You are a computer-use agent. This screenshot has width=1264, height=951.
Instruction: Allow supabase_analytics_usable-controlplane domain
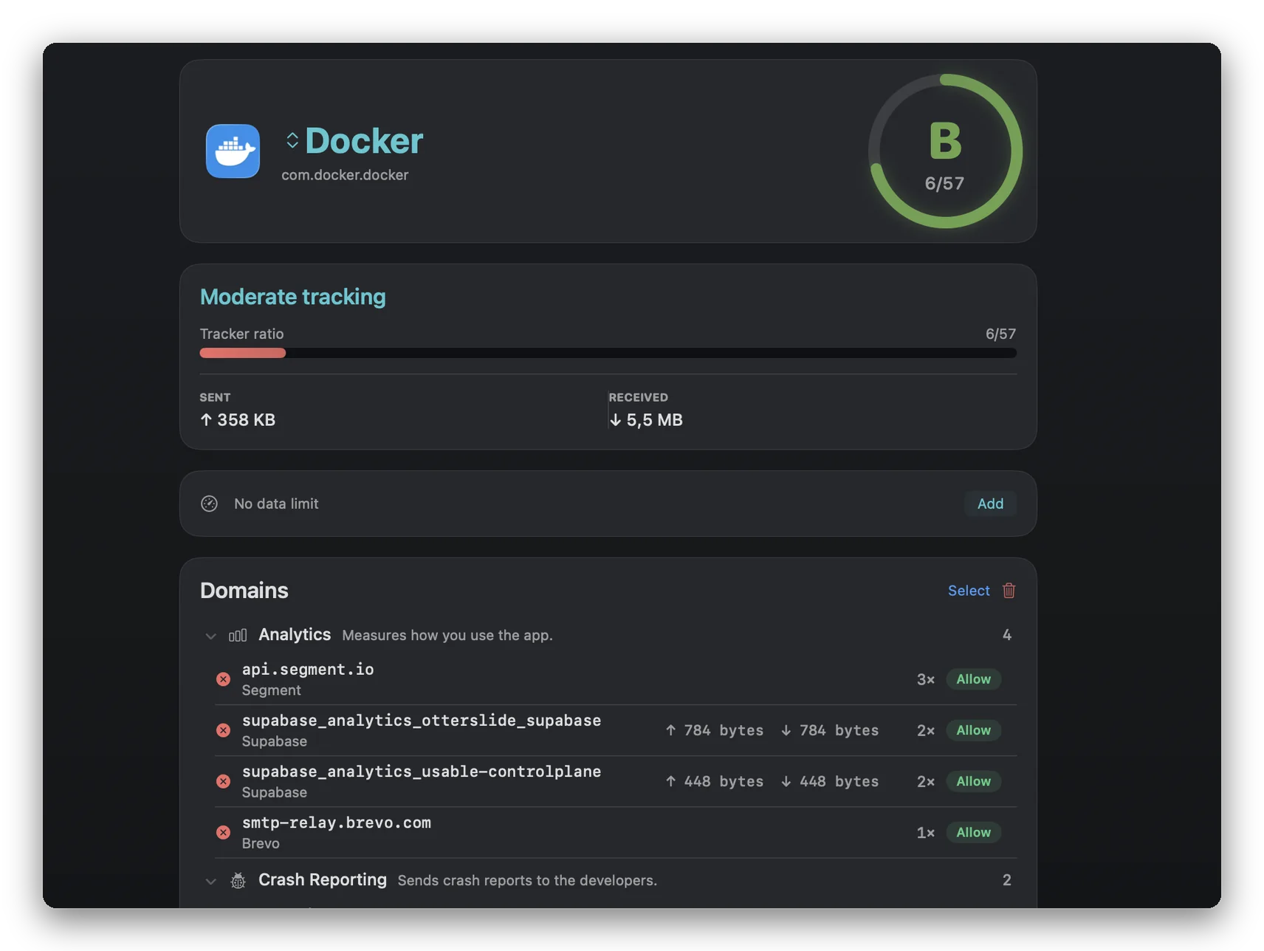point(973,781)
